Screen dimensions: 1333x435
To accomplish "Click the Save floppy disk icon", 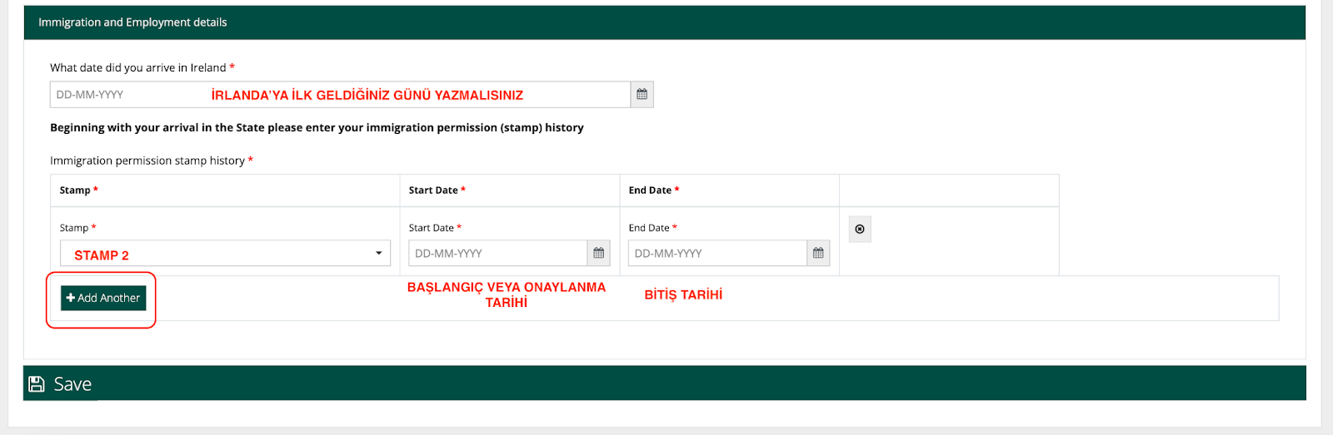I will [x=37, y=383].
